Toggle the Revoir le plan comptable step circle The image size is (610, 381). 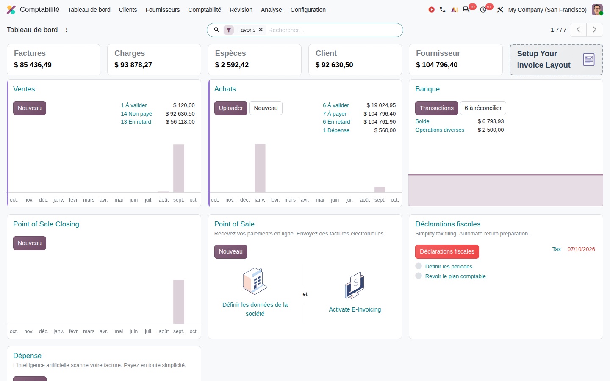click(x=419, y=276)
